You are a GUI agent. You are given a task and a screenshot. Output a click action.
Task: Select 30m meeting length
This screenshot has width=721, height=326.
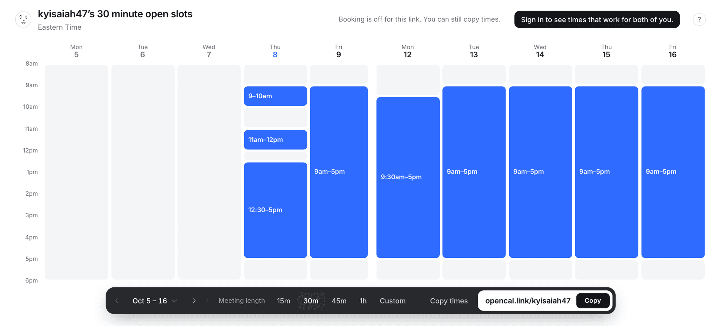pos(311,301)
